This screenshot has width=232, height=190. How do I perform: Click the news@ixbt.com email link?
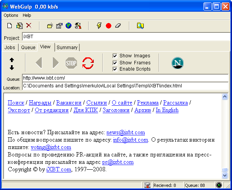tap(126, 132)
